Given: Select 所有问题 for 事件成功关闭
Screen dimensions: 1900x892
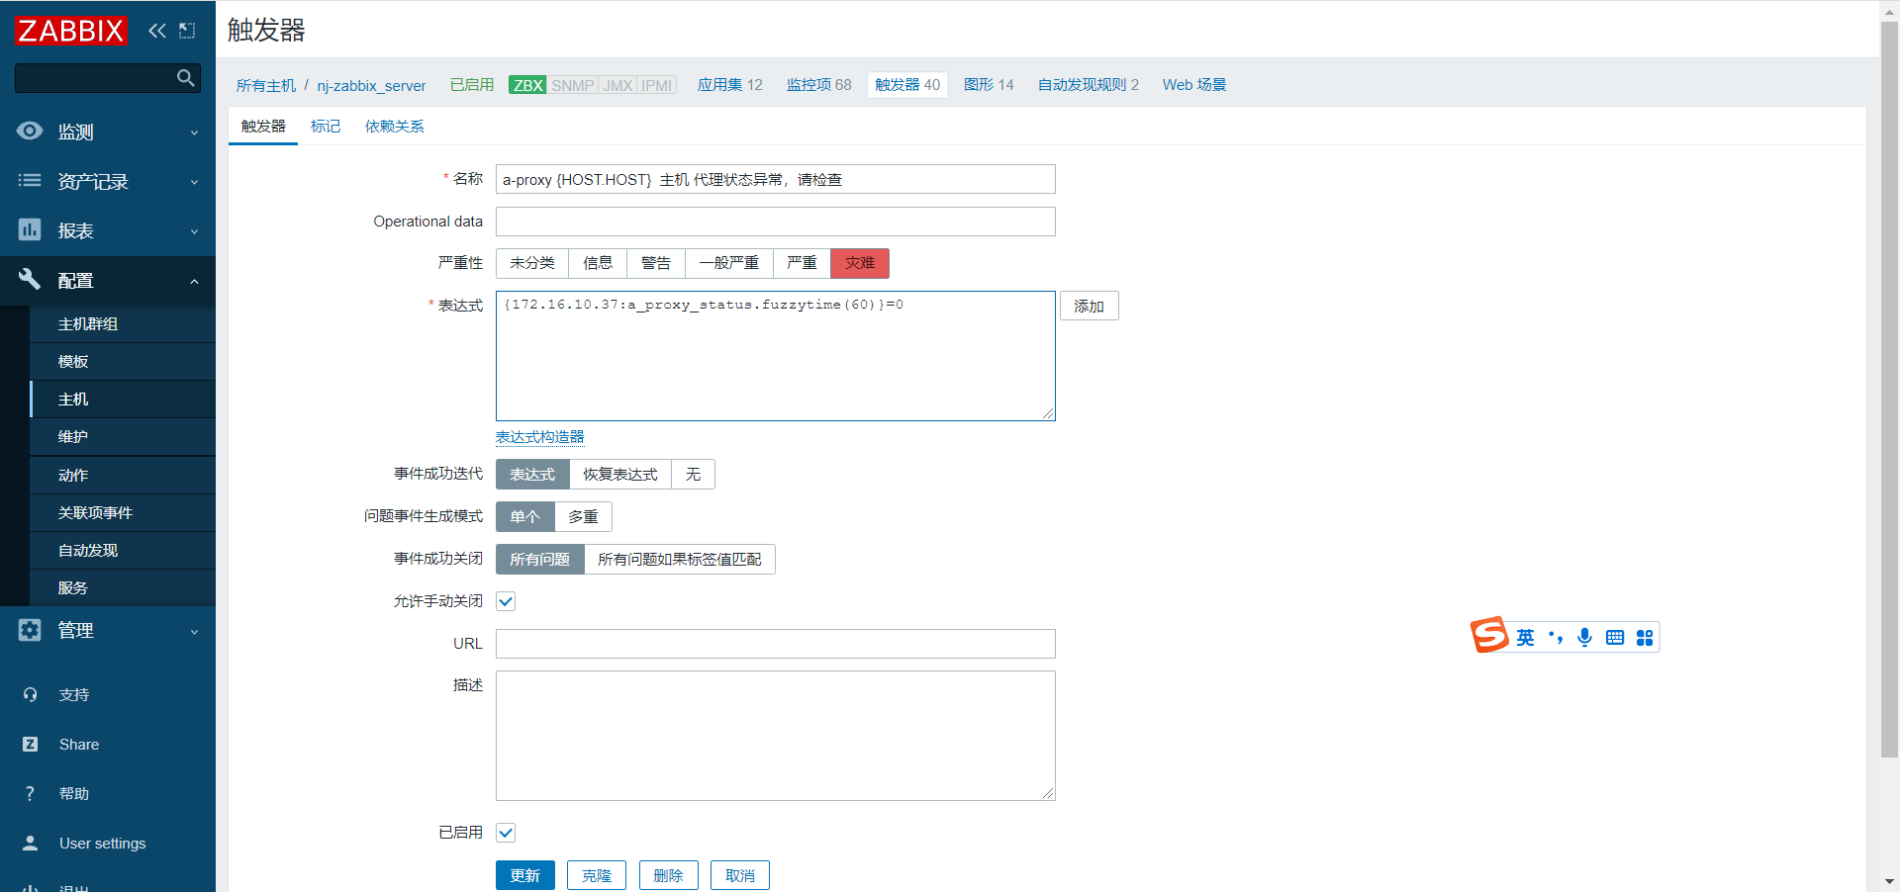Looking at the screenshot, I should tap(539, 560).
